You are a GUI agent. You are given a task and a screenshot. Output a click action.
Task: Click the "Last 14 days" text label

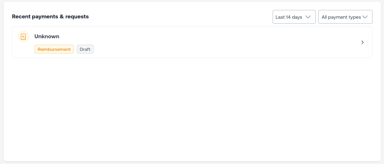coord(289,17)
